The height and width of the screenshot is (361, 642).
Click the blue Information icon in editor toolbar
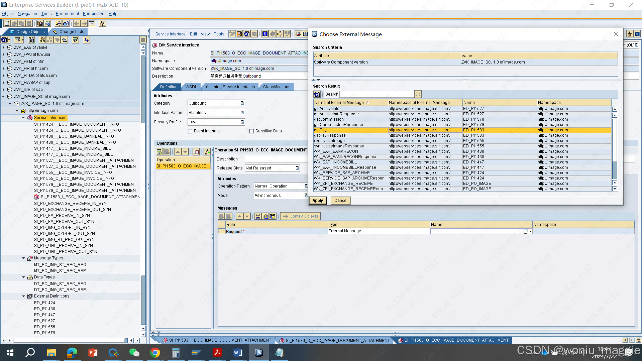tap(265, 34)
